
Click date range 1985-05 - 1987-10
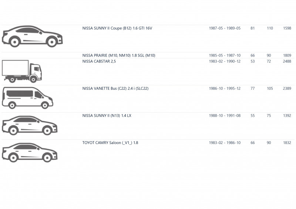point(225,55)
